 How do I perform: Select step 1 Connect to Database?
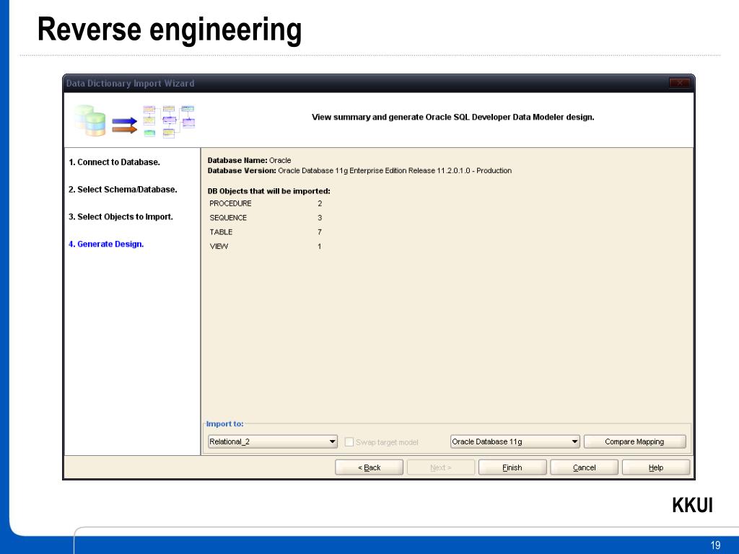pyautogui.click(x=115, y=162)
